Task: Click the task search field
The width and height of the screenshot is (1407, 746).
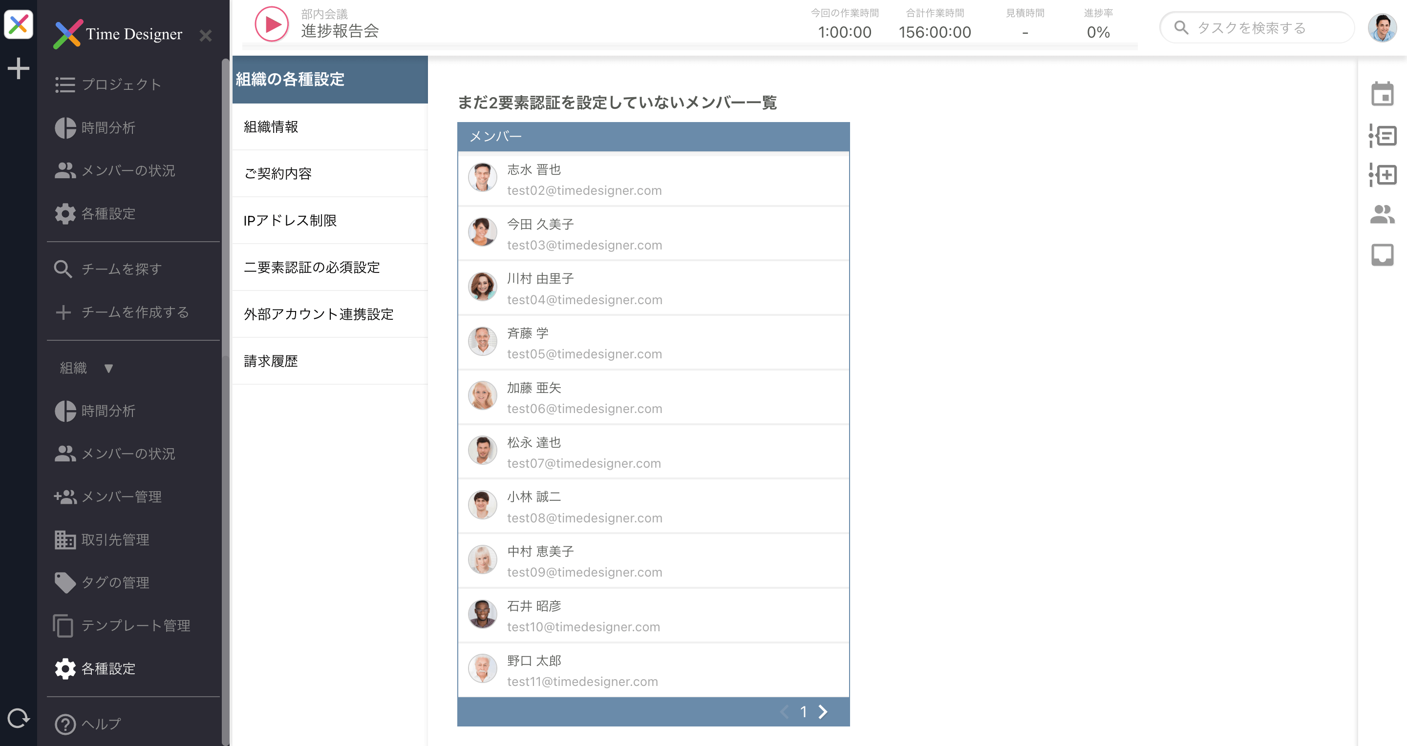Action: pyautogui.click(x=1256, y=28)
